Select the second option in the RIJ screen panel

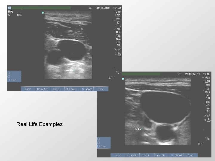coord(99,143)
